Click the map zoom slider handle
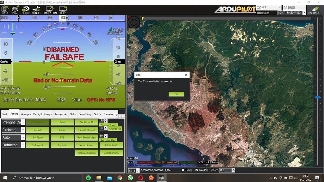This screenshot has height=182, width=324. click(x=318, y=98)
